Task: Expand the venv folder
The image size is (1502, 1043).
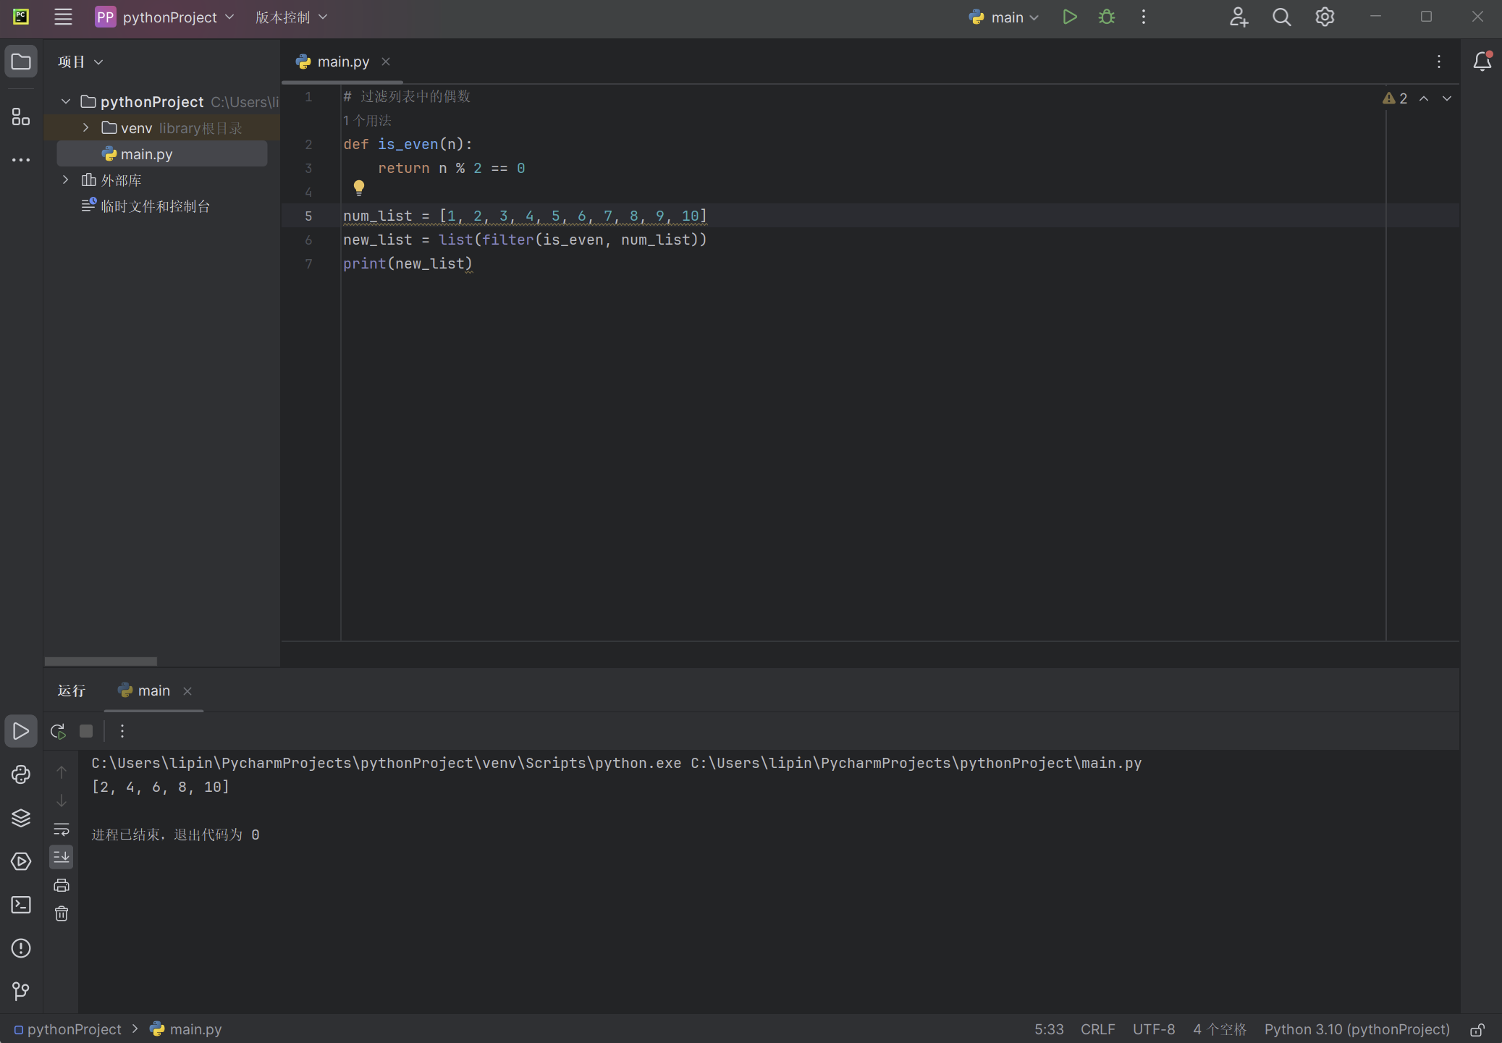Action: tap(86, 127)
